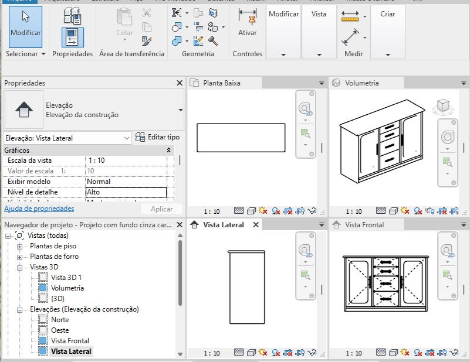Click the Cut scissors icon
470x362 pixels.
tap(147, 13)
